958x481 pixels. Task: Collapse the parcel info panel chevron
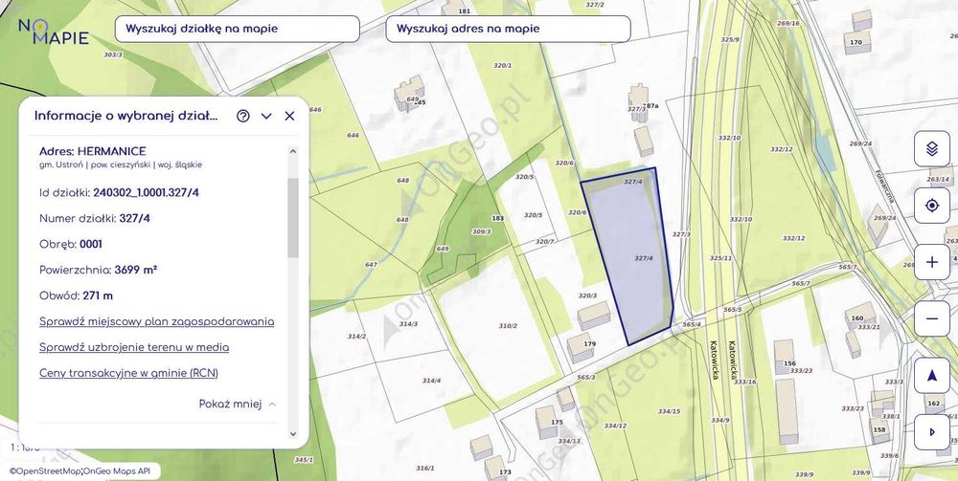point(266,116)
